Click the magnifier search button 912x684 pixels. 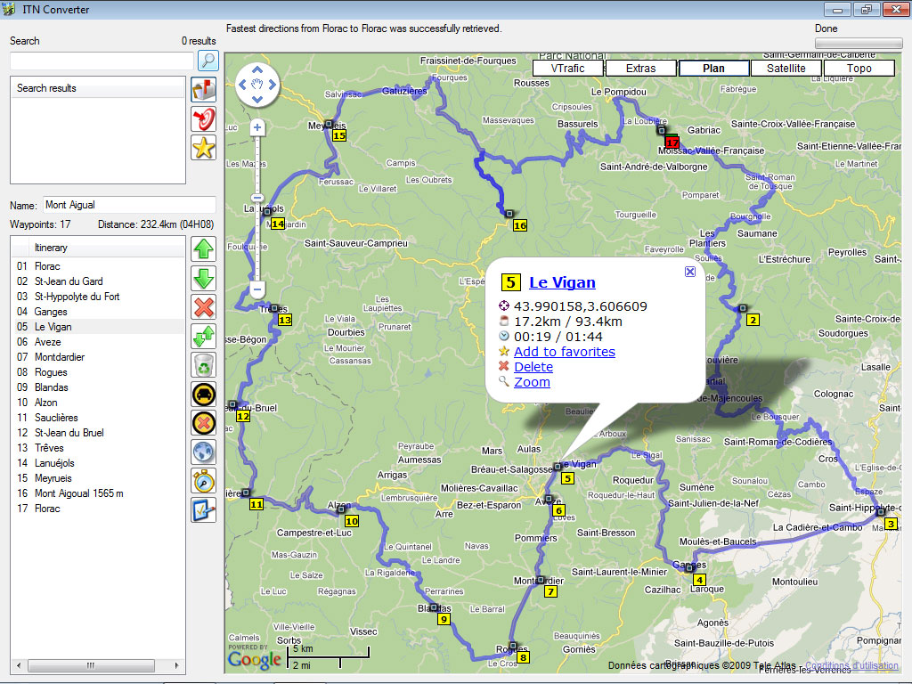click(x=208, y=61)
